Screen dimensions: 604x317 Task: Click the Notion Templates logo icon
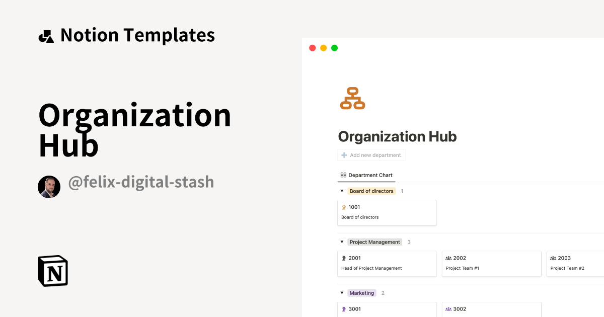click(46, 35)
